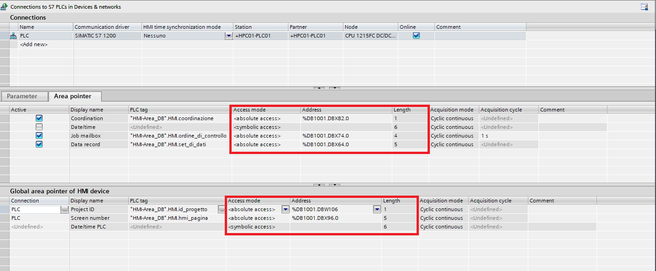The height and width of the screenshot is (271, 656).
Task: Click the Connection column header in Global area pointer
Action: tap(39, 201)
